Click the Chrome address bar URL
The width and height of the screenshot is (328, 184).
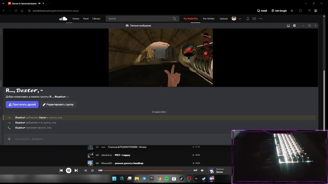coord(56,11)
